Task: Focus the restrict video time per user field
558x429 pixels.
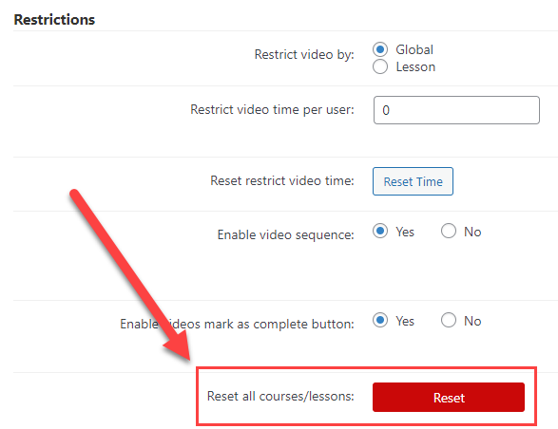Action: tap(456, 110)
